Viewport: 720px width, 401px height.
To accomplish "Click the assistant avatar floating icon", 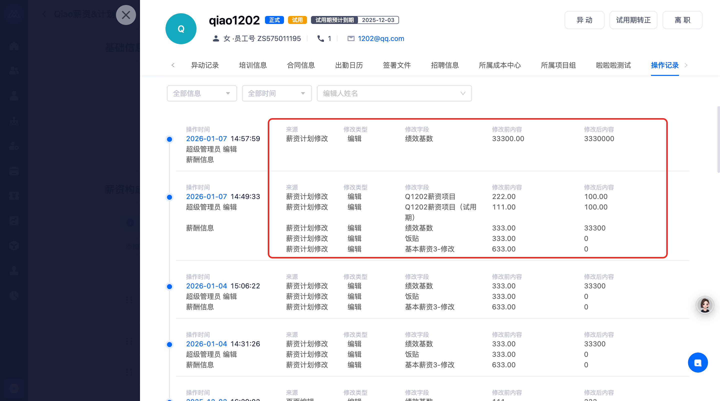I will click(x=705, y=305).
